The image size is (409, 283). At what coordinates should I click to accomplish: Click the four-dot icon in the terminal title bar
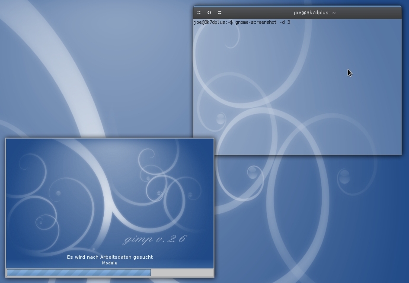pyautogui.click(x=199, y=13)
